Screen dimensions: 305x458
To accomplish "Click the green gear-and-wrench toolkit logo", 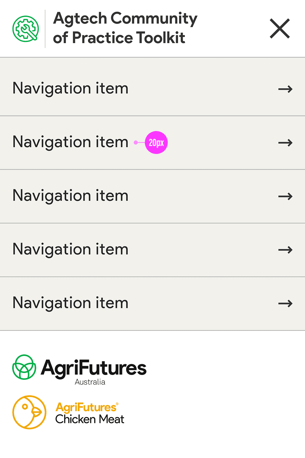I will coord(25,29).
